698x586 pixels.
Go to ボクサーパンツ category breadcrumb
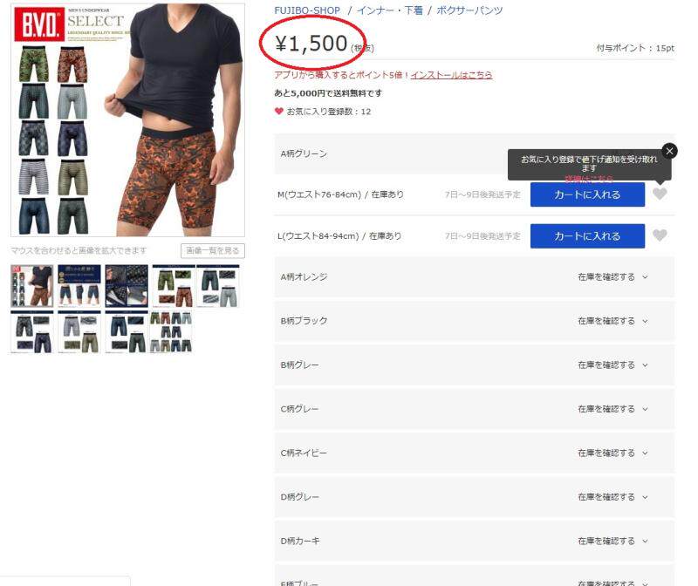[469, 10]
